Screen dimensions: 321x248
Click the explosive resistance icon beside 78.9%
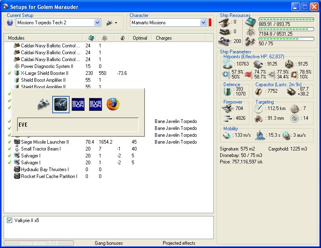(294, 74)
